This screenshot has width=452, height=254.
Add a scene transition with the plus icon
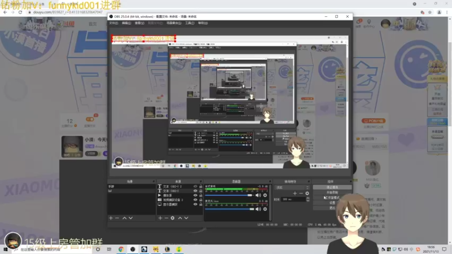(295, 193)
